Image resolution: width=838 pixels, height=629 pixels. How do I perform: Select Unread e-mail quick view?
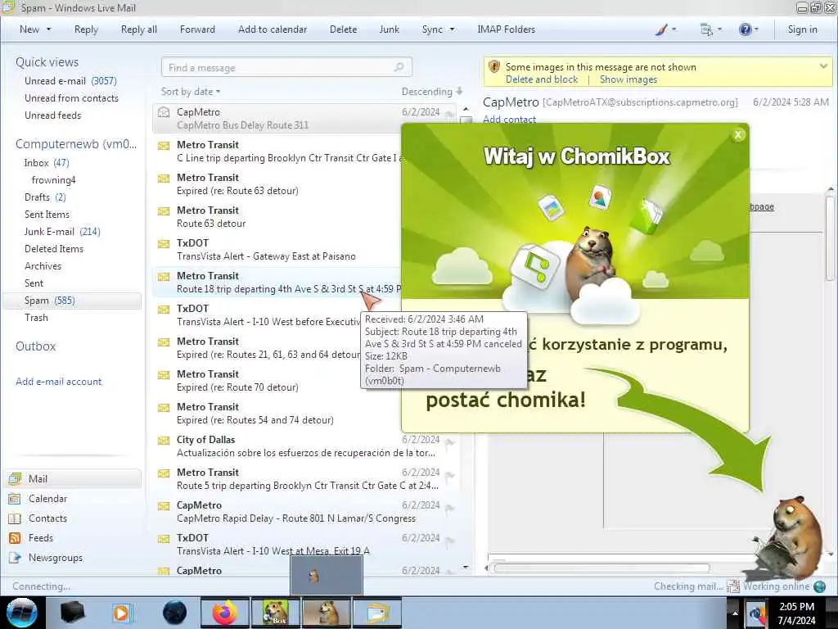[70, 81]
